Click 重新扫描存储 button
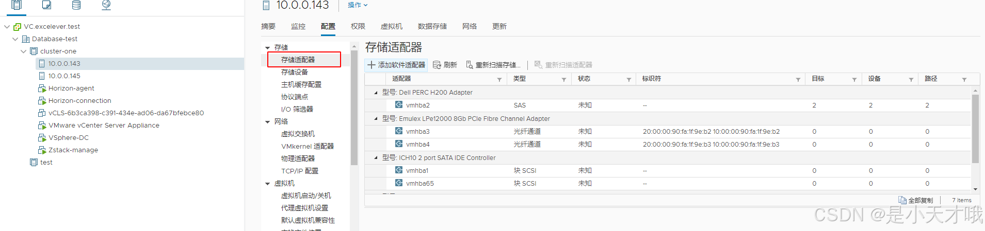The width and height of the screenshot is (985, 231). click(x=493, y=65)
